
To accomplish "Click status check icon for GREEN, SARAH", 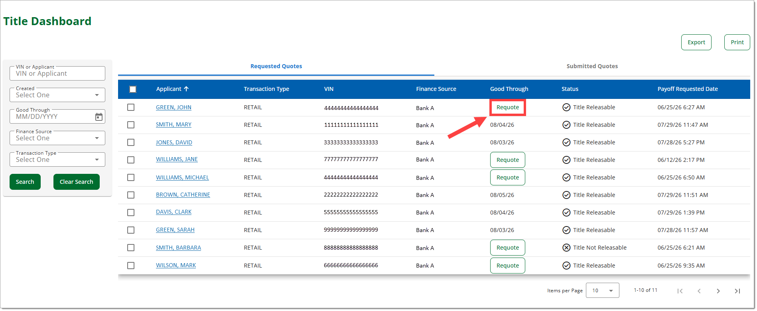I will click(x=566, y=230).
